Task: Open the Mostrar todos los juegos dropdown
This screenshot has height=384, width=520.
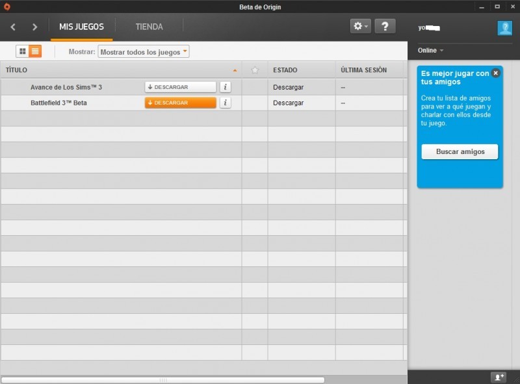Action: click(x=144, y=52)
